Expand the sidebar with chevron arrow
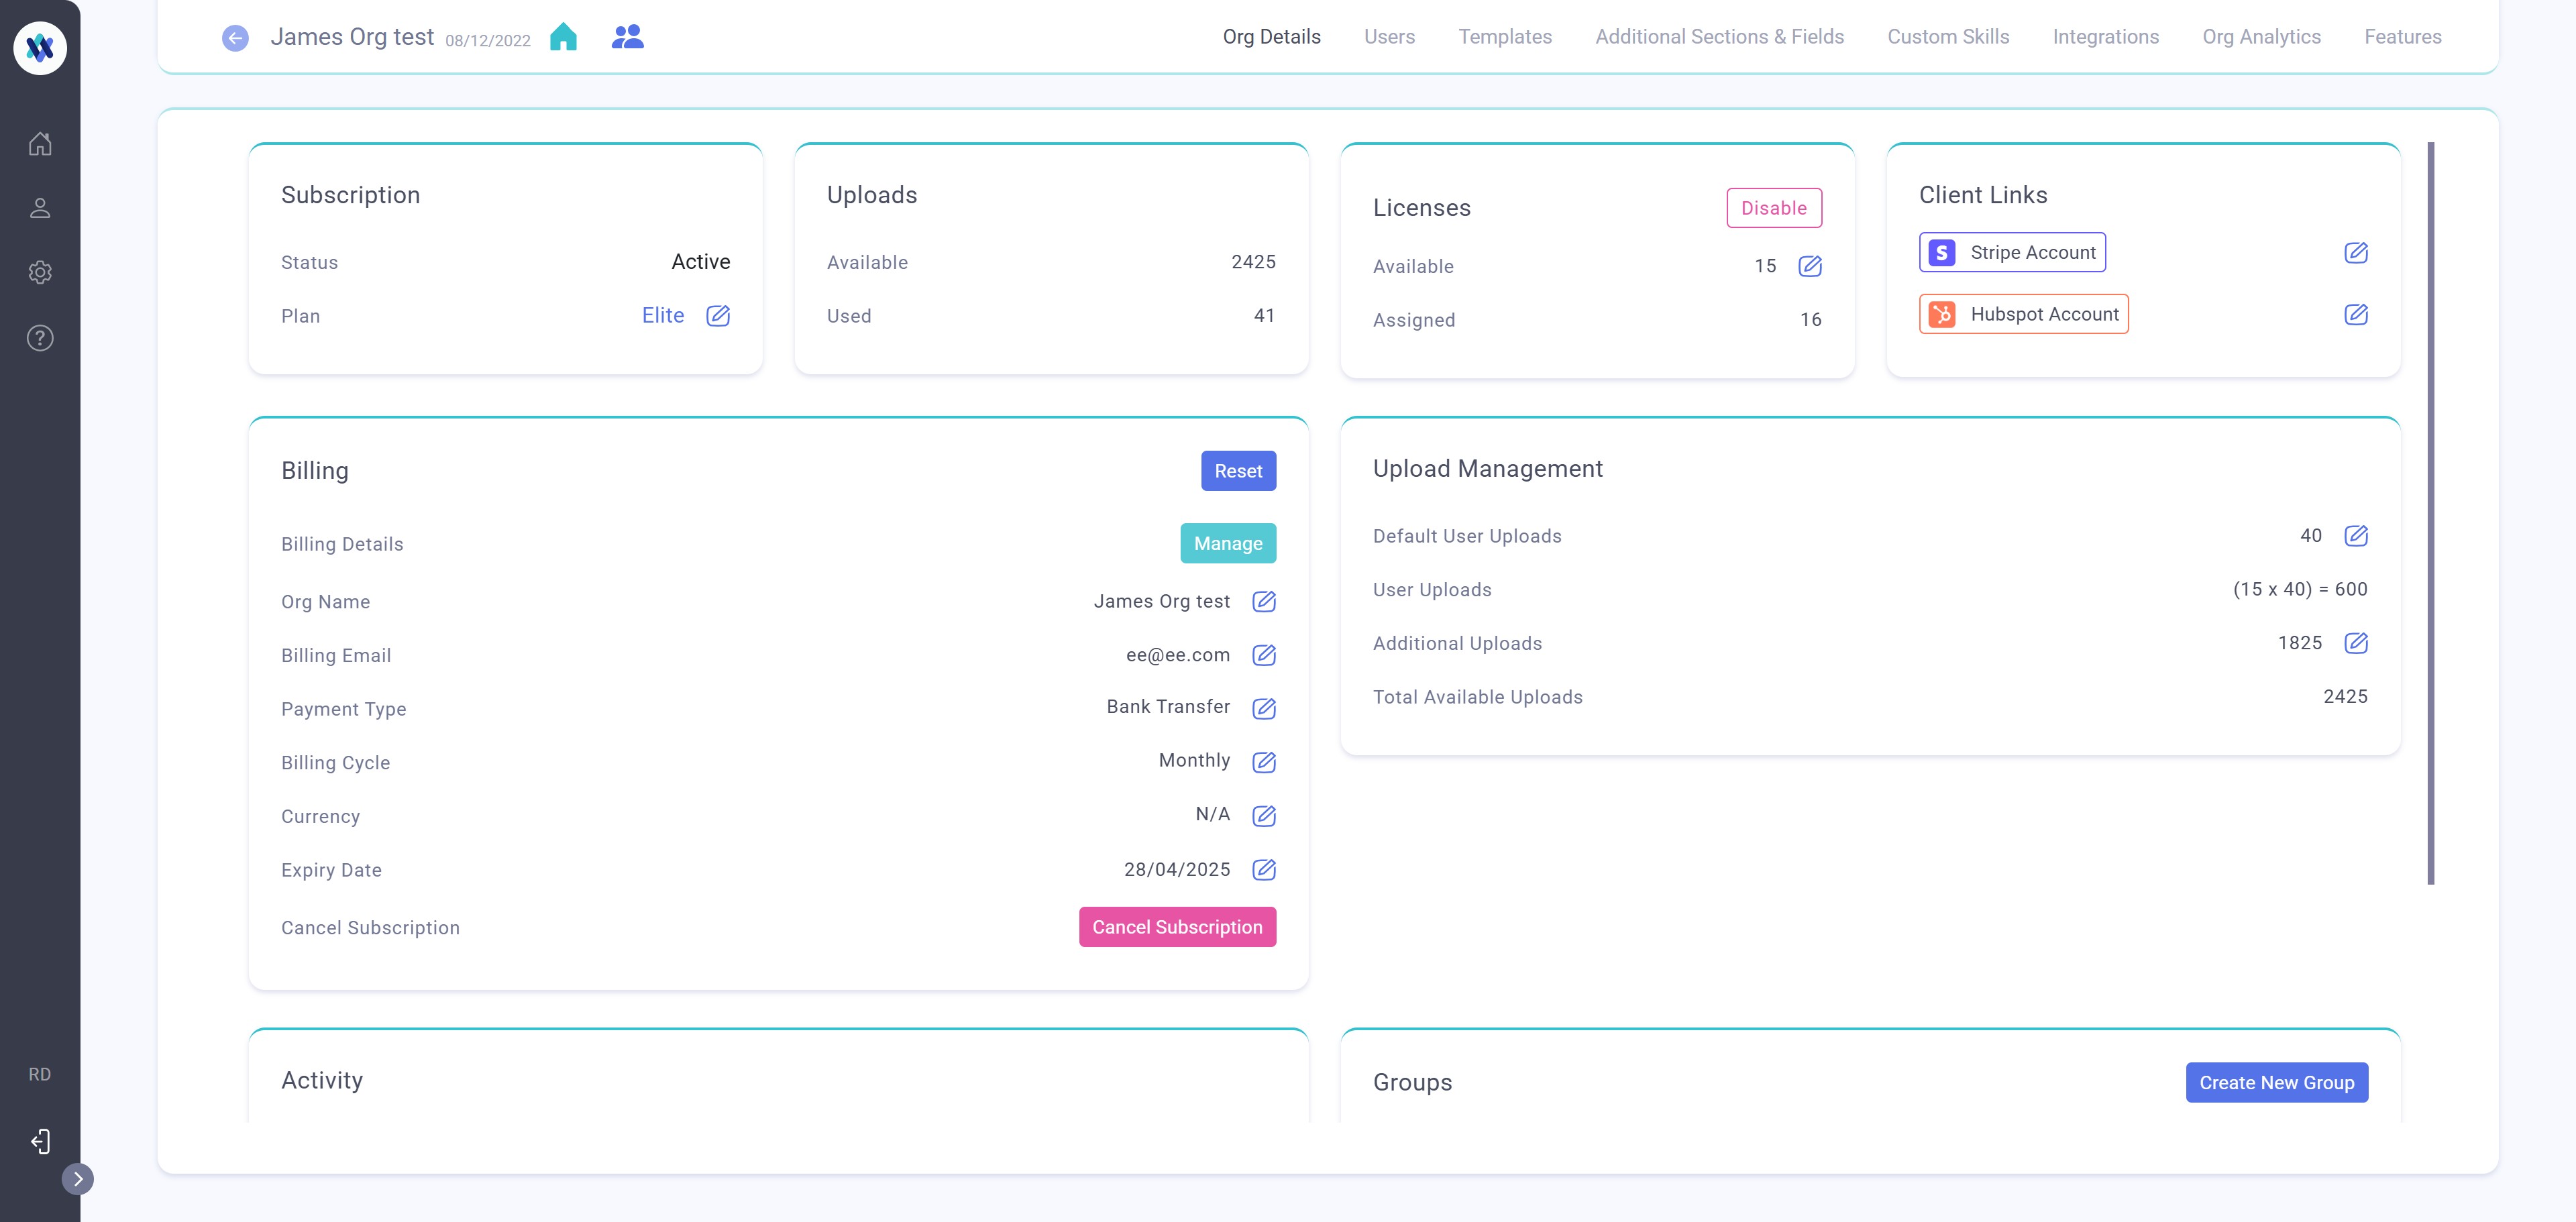Viewport: 2576px width, 1222px height. click(78, 1179)
